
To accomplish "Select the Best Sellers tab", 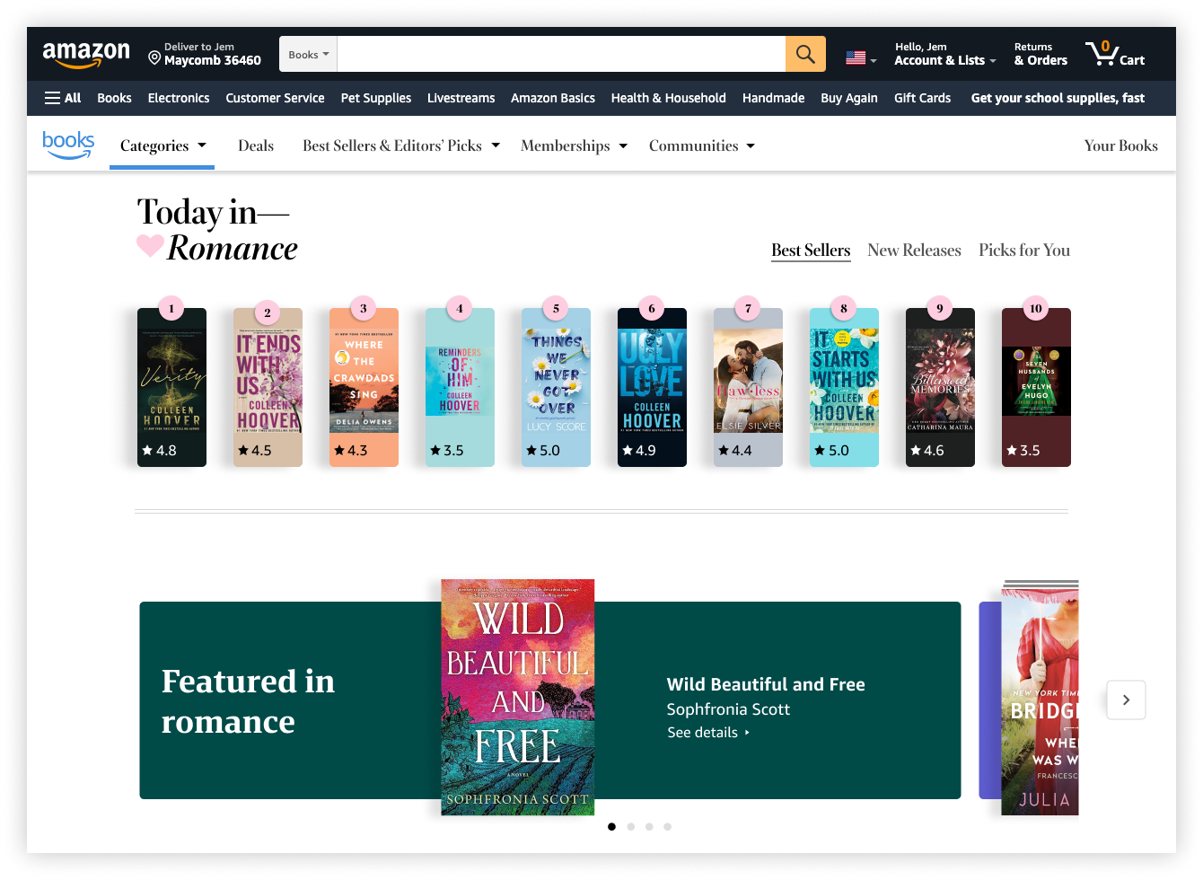I will click(x=811, y=251).
